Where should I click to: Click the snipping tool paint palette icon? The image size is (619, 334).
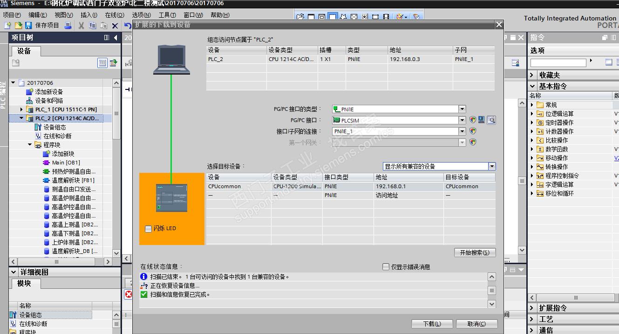tap(400, 17)
